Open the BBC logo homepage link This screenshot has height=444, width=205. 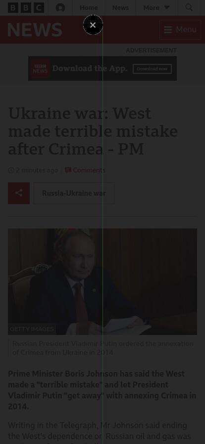tap(26, 7)
